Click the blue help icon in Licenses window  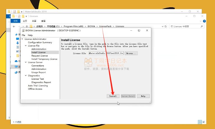point(204,21)
